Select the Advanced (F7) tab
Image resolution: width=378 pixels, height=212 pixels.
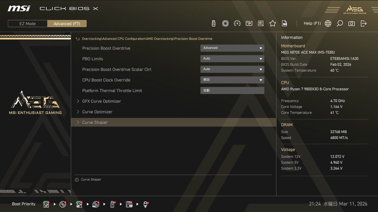coord(67,24)
